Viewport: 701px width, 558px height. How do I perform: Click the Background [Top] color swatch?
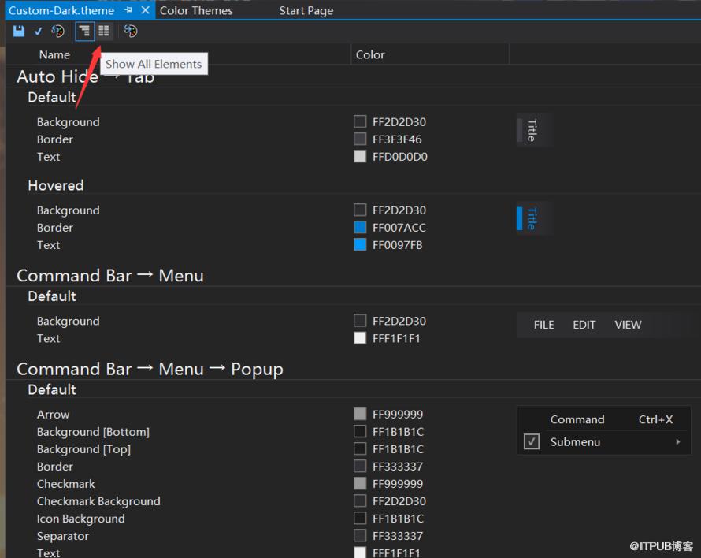pos(360,448)
